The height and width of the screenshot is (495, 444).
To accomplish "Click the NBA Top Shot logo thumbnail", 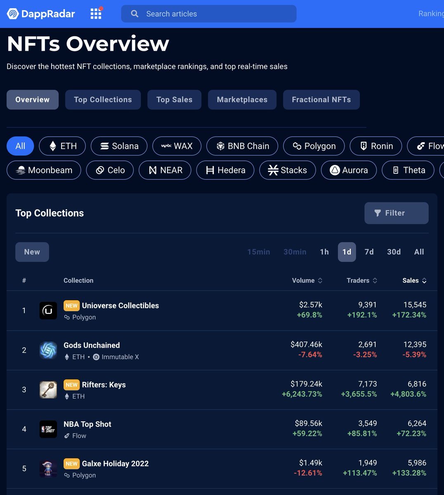I will 48,429.
